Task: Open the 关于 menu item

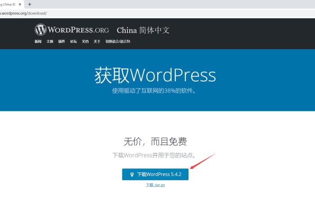Action: [97, 41]
